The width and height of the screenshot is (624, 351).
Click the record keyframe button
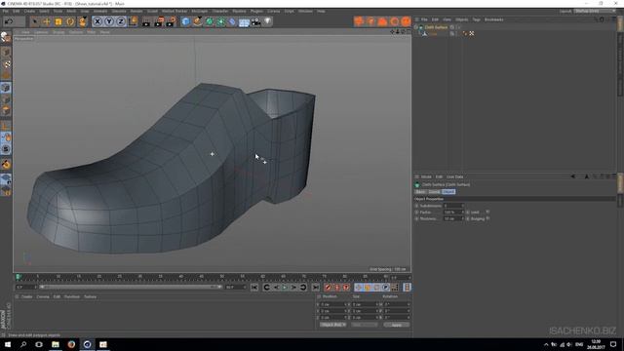[x=328, y=288]
